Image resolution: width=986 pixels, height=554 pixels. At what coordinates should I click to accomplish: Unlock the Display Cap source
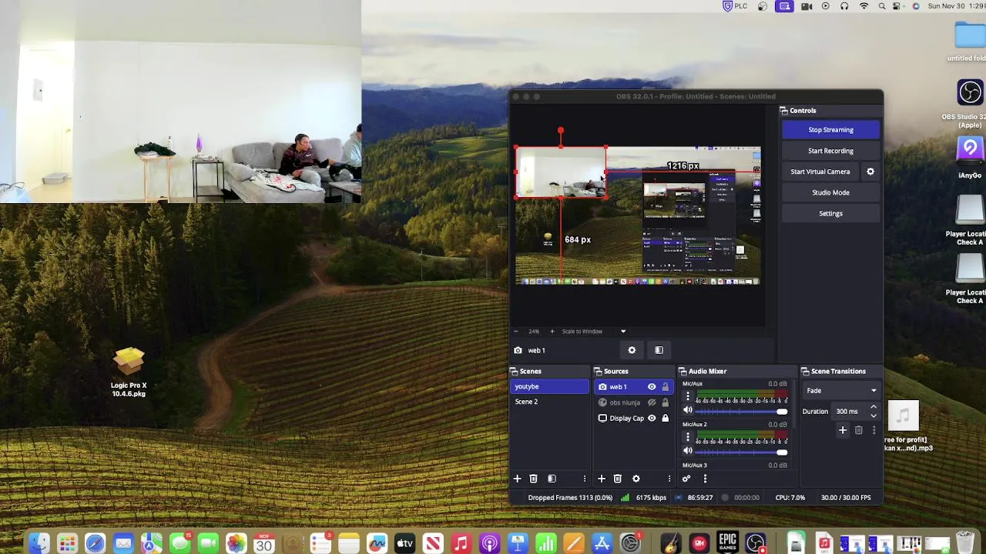point(666,419)
